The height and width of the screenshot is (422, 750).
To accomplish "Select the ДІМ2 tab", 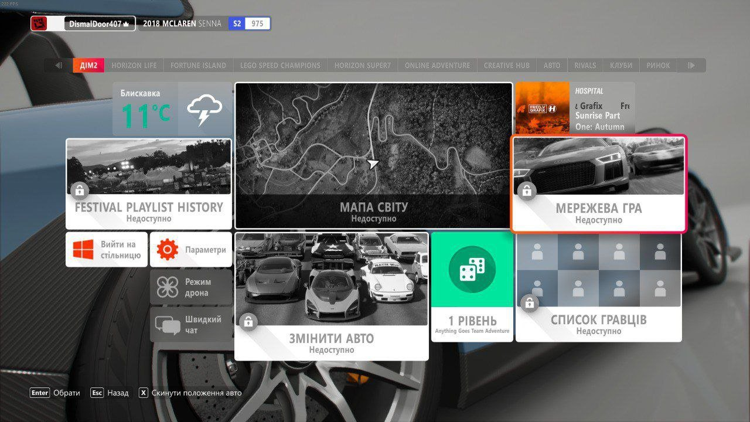I will (88, 66).
